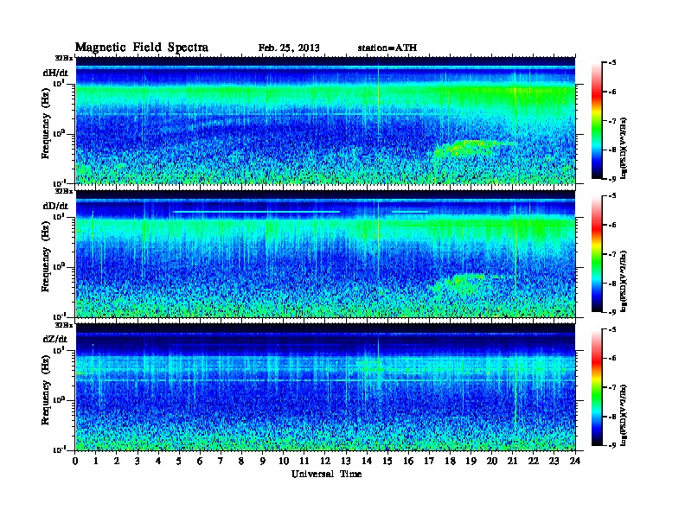Image resolution: width=685 pixels, height=529 pixels.
Task: Click the "-9" tick on dZ/dt color scale
Action: point(612,445)
